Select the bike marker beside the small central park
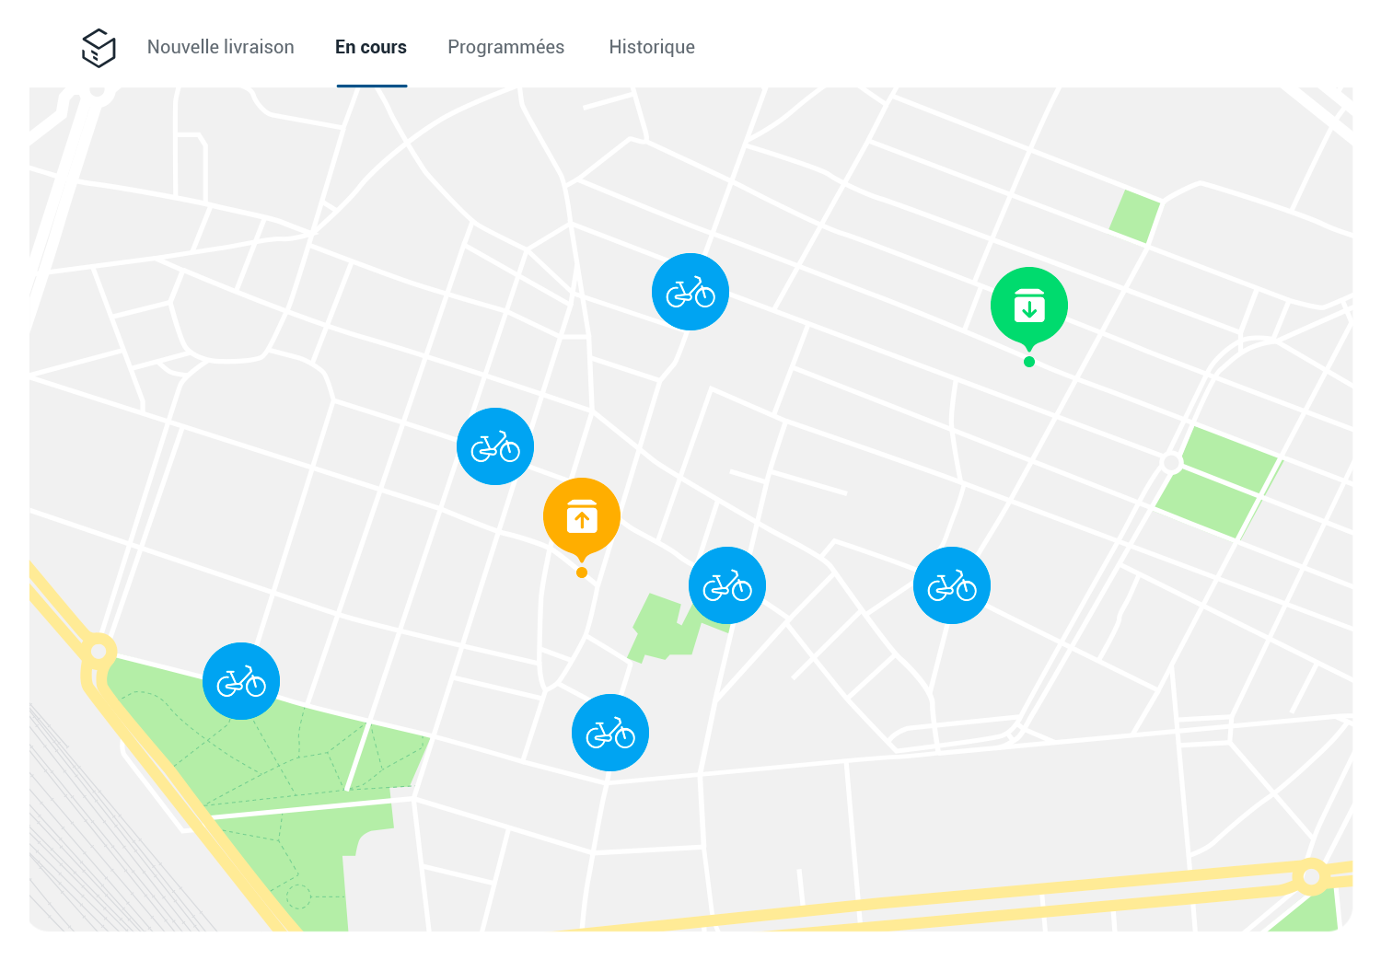Viewport: 1381px width, 960px height. coord(727,585)
